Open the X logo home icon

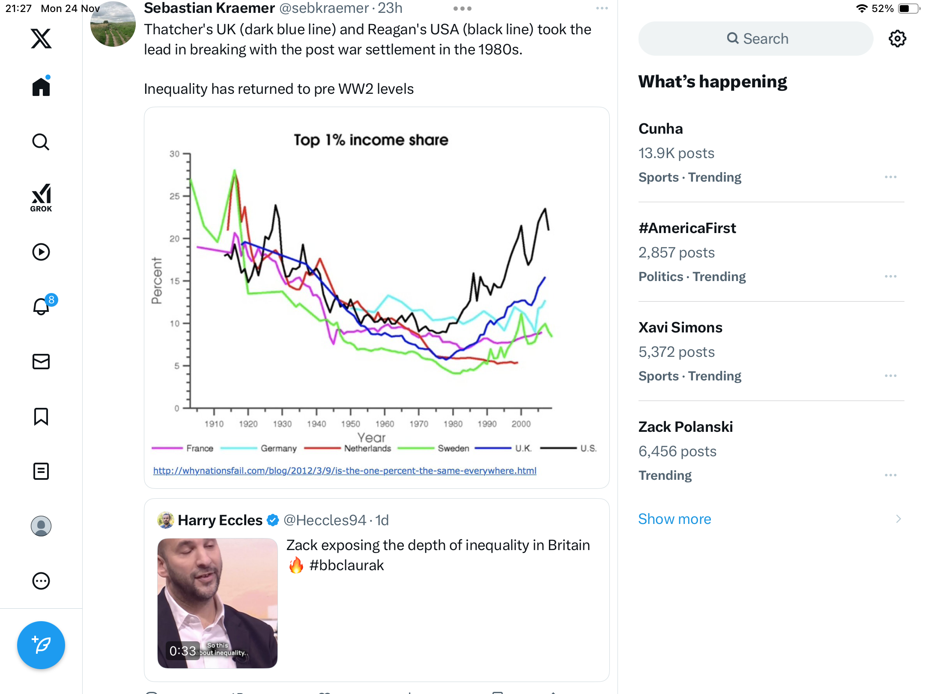pos(41,39)
